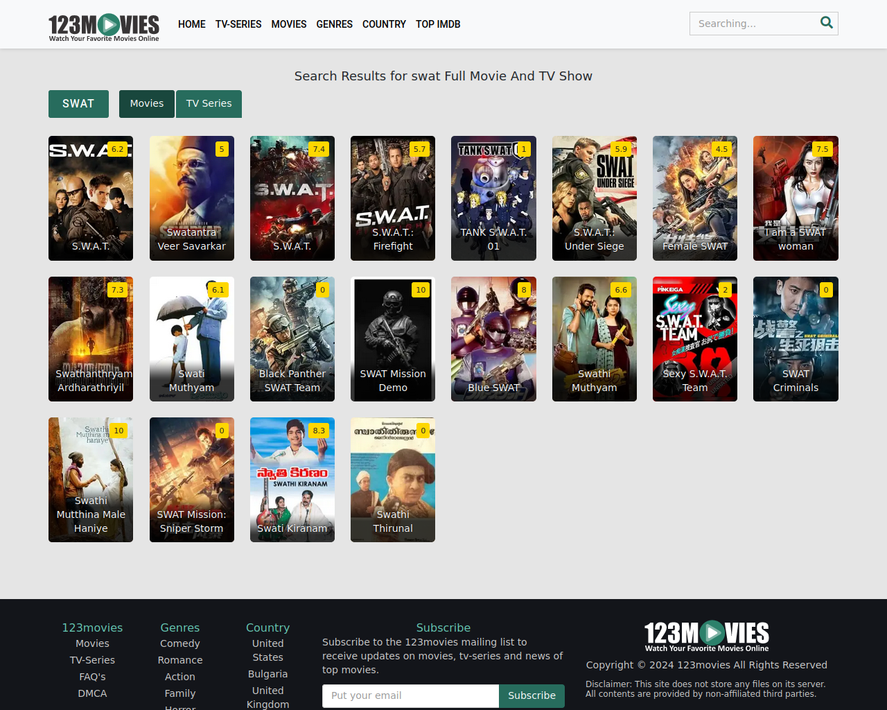Click the 123movies footer heading

tap(92, 627)
